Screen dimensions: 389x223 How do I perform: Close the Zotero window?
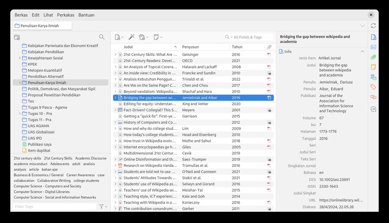[x=371, y=15]
